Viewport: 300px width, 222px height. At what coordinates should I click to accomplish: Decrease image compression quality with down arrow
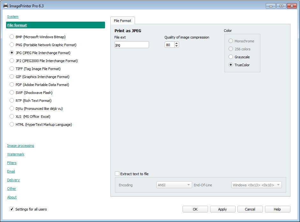coord(176,46)
